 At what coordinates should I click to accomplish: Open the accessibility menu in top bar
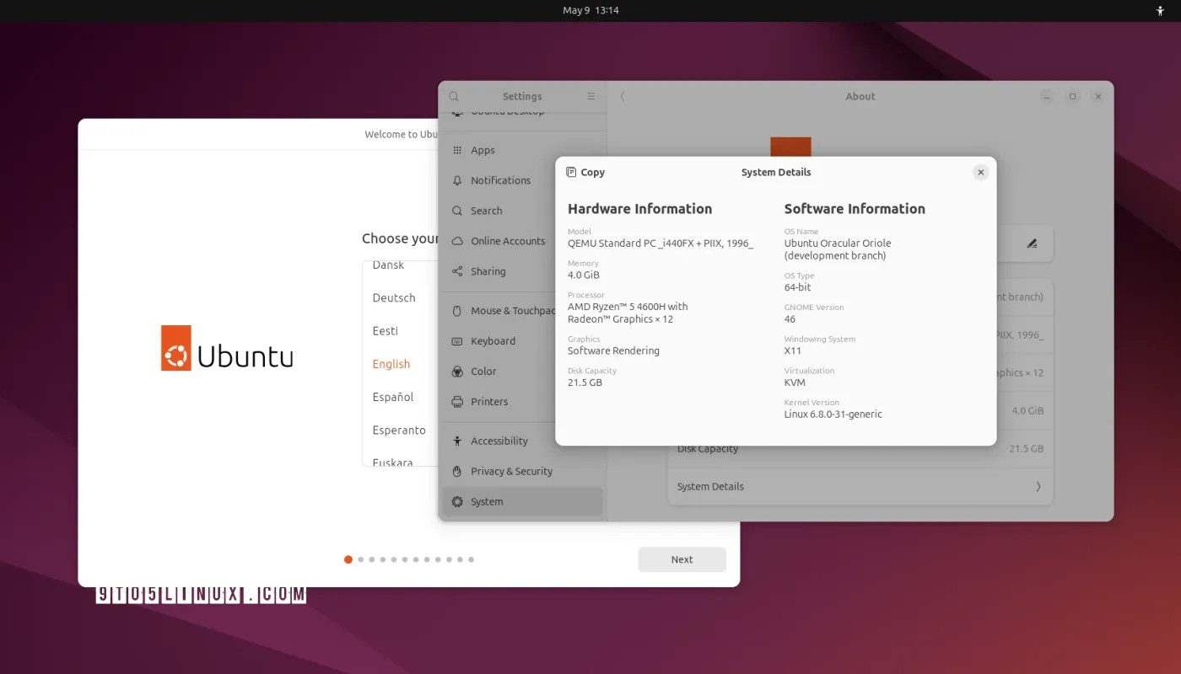(x=1160, y=11)
